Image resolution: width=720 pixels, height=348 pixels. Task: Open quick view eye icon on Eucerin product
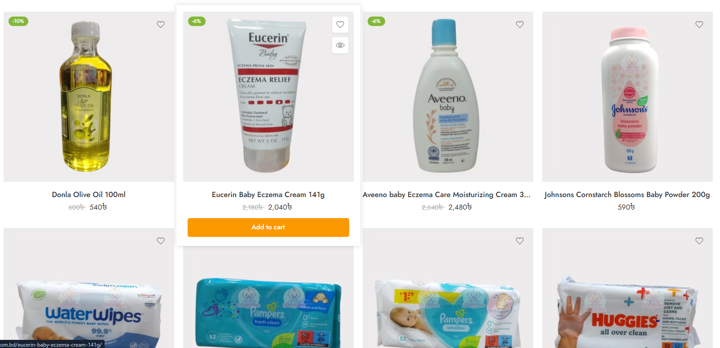[340, 45]
